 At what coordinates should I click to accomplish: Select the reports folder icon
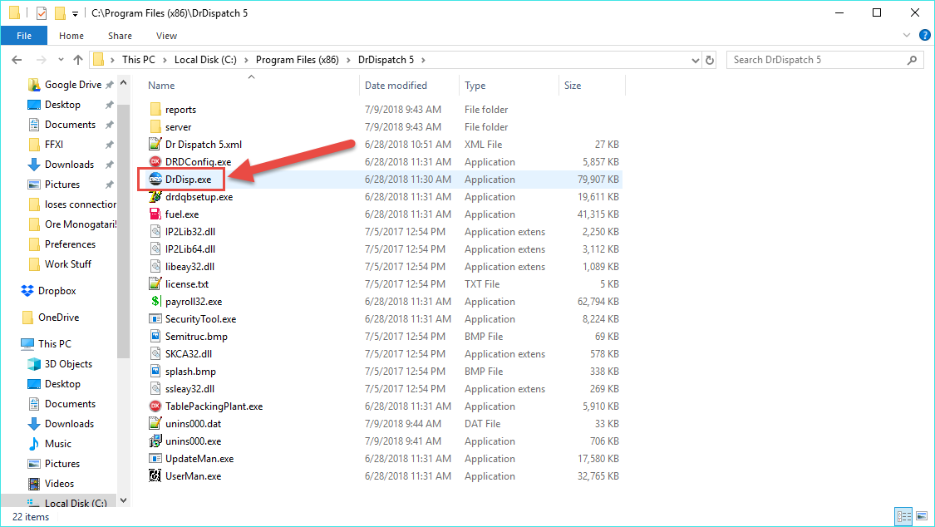tap(155, 109)
